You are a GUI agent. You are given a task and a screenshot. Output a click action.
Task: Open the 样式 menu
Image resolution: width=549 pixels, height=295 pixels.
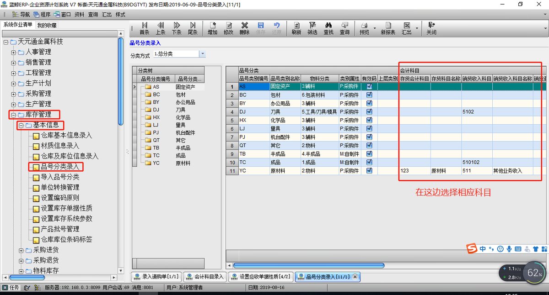(x=120, y=14)
